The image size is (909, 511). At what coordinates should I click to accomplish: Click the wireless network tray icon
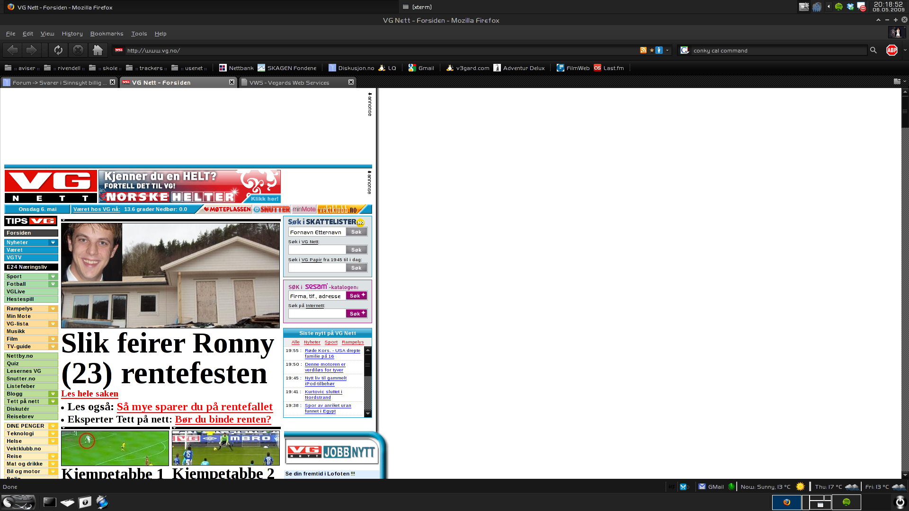coord(817,7)
